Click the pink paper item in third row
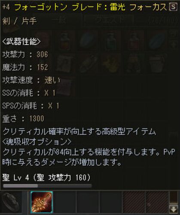The width and height of the screenshot is (180, 215). pos(64,86)
